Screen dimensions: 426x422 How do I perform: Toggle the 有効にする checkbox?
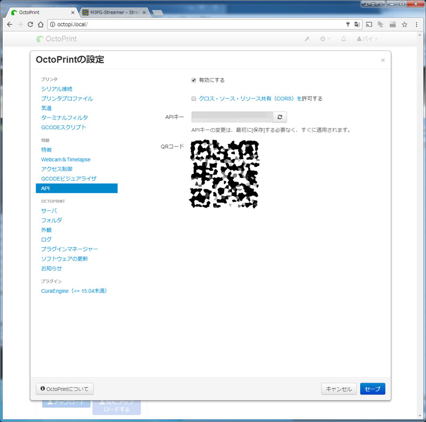[x=194, y=80]
